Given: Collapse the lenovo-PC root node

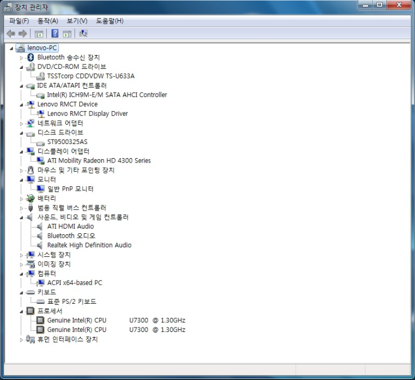Looking at the screenshot, I should click(x=12, y=49).
